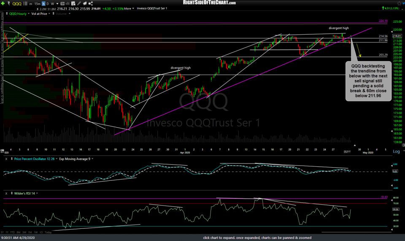Click the text annotation tool icon

(x=62, y=4)
